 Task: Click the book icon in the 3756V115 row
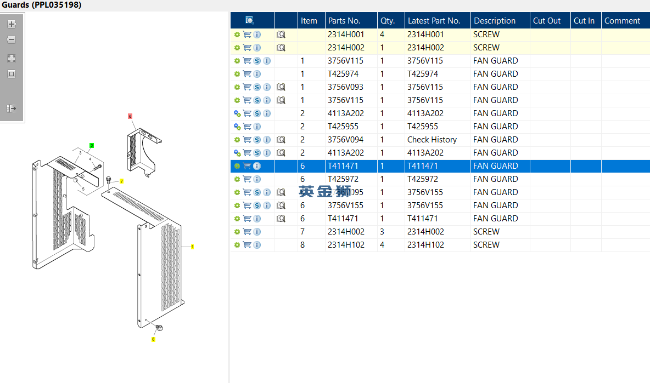(x=281, y=100)
